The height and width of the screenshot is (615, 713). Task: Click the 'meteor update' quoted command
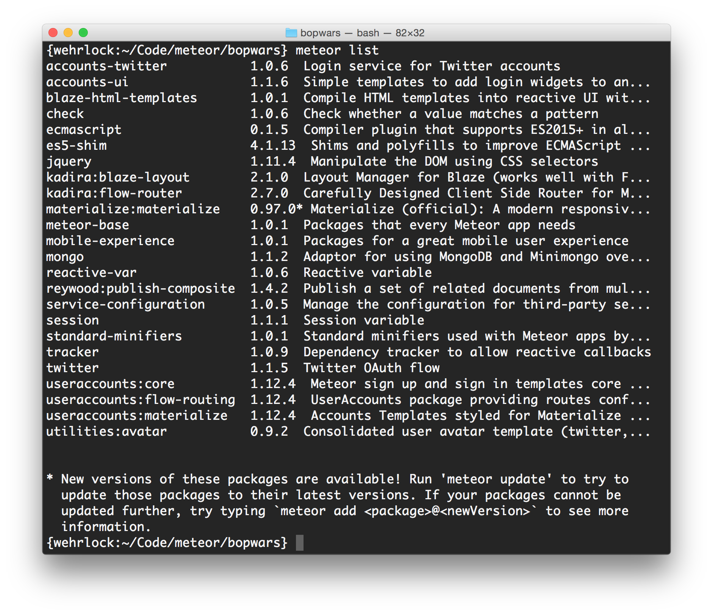pos(496,479)
